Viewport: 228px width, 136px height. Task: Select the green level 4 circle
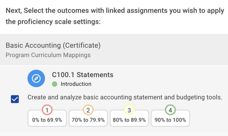(170, 110)
